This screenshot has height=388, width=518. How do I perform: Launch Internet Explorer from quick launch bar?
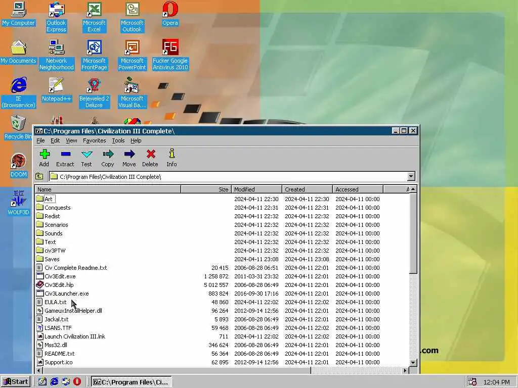54,382
